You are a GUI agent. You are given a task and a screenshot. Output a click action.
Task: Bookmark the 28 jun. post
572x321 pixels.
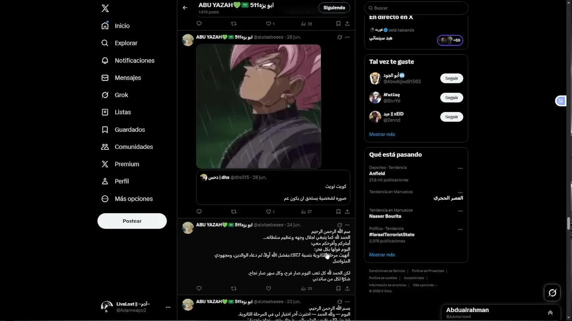pyautogui.click(x=338, y=212)
